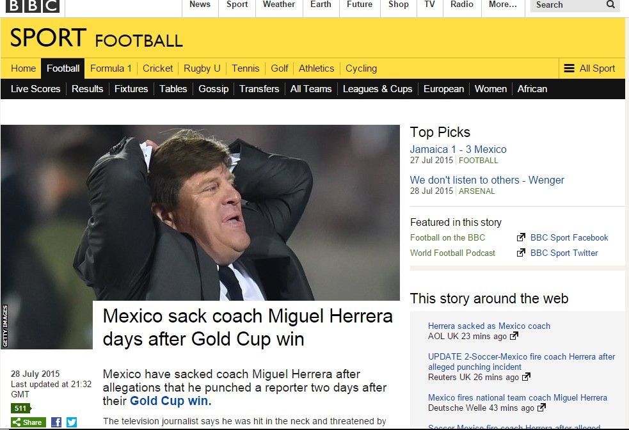Open the More… dropdown in top bar

pyautogui.click(x=503, y=5)
